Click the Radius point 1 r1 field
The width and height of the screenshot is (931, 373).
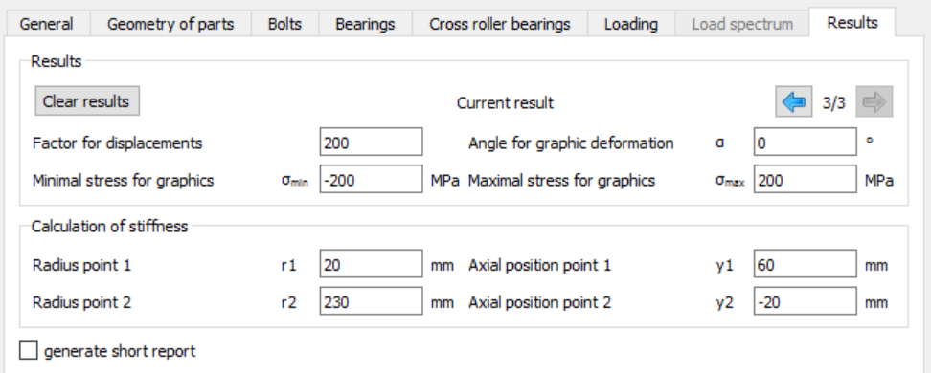pyautogui.click(x=371, y=265)
